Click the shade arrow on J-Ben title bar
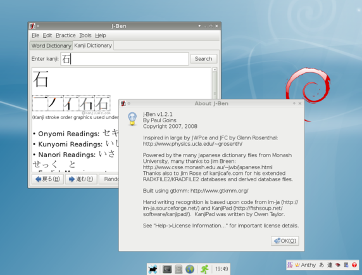 pyautogui.click(x=199, y=26)
